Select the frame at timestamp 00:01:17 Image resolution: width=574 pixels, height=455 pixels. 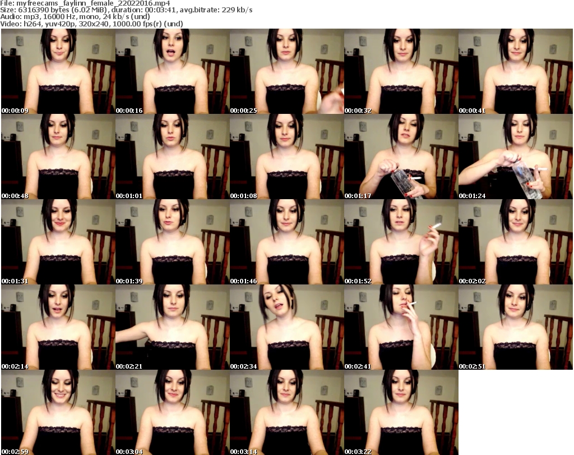click(x=401, y=157)
